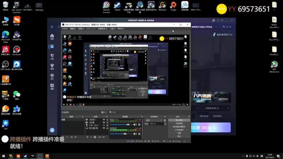Mute the 麦克风/Aux audio channel
Viewport: 283px width, 159px height.
click(135, 125)
